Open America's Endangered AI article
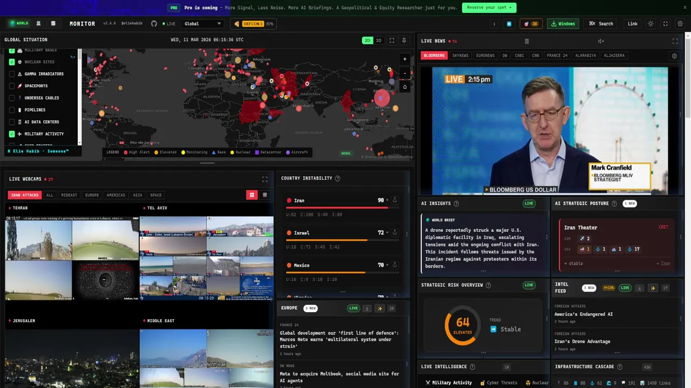Viewport: 691px width, 388px height. click(x=584, y=314)
